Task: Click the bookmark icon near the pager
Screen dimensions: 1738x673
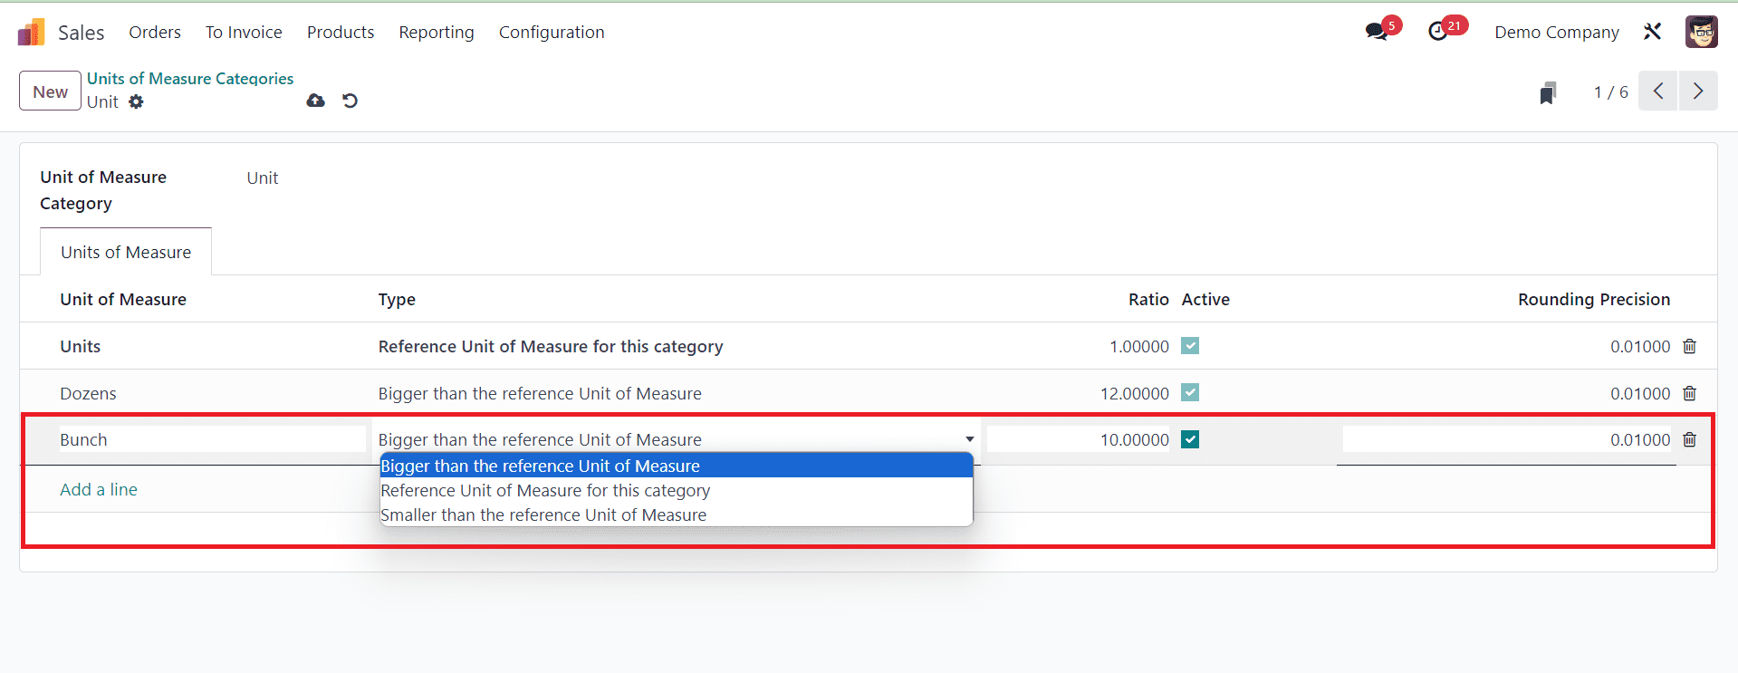Action: pos(1549,92)
